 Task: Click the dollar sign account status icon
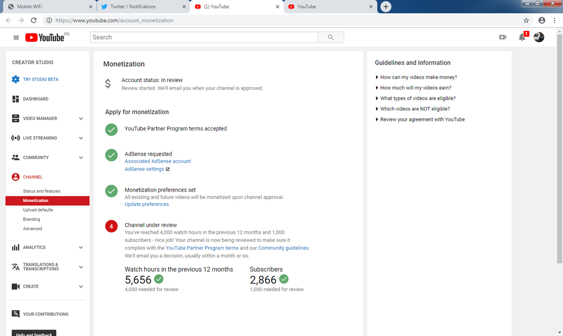pyautogui.click(x=108, y=84)
